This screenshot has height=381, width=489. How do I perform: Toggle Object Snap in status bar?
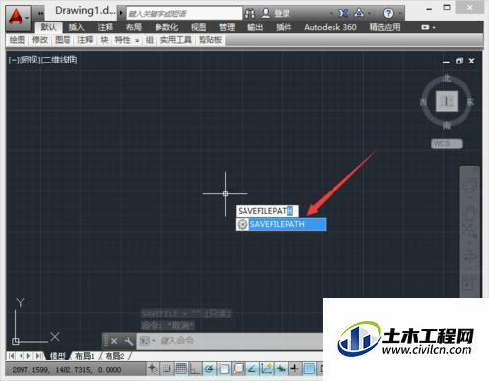(224, 369)
